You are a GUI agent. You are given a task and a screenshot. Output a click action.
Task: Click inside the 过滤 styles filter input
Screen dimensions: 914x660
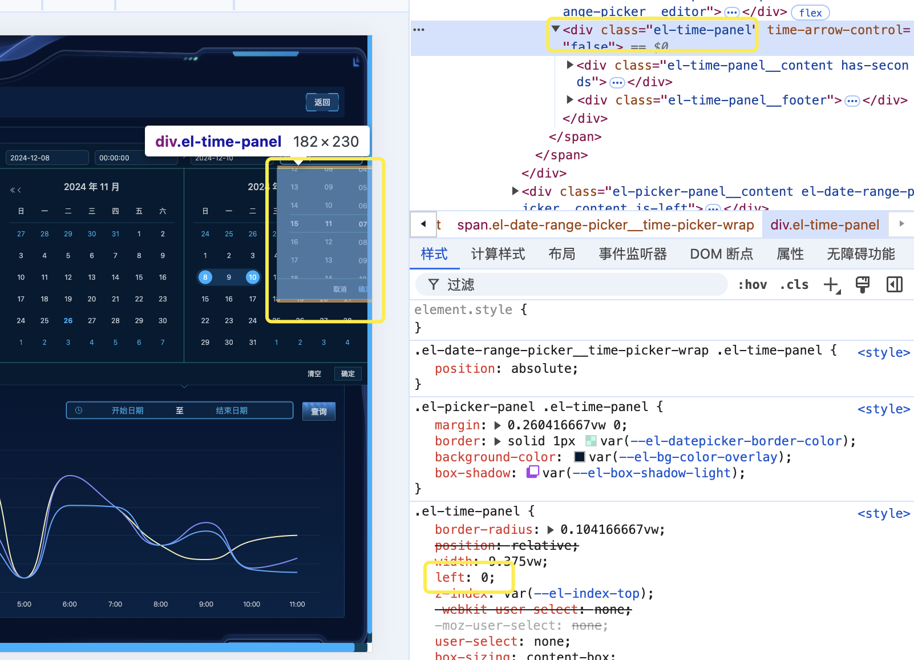513,284
